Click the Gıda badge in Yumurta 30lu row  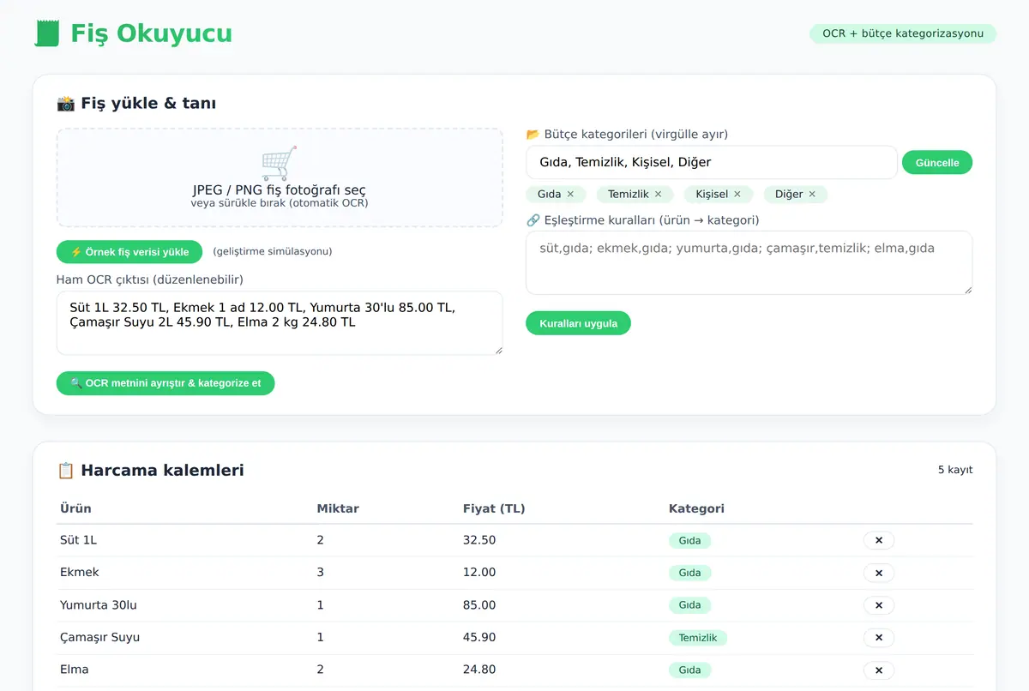pyautogui.click(x=690, y=605)
